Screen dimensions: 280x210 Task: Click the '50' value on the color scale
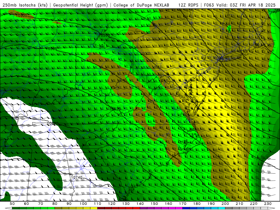point(12,204)
